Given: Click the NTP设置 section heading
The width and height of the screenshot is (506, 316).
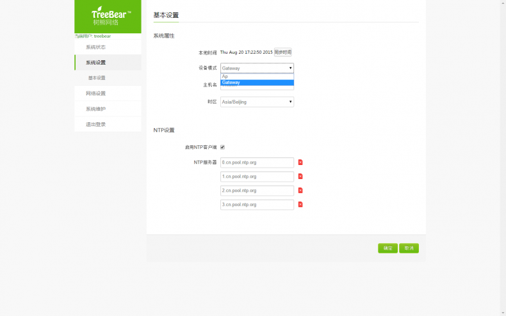Looking at the screenshot, I should 164,130.
